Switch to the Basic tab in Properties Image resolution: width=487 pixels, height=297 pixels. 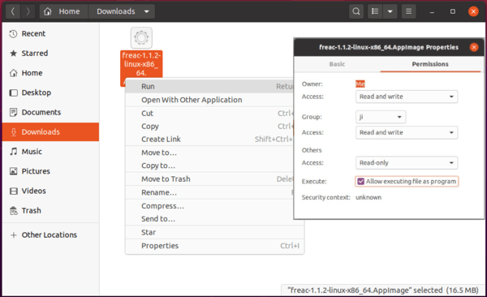pos(337,64)
